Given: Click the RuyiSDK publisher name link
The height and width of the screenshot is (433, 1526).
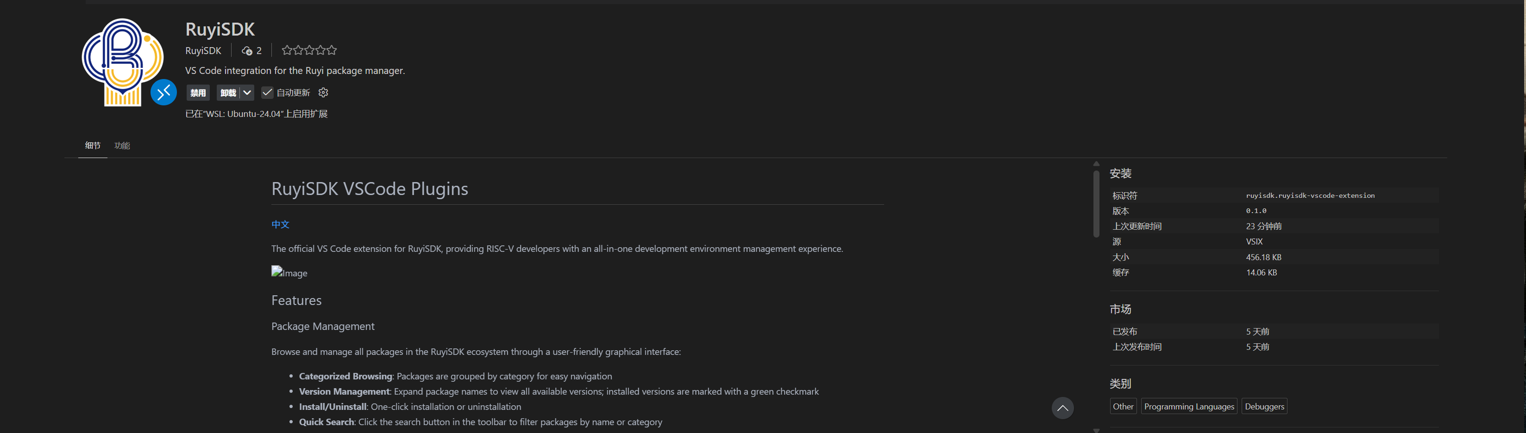Looking at the screenshot, I should click(203, 51).
